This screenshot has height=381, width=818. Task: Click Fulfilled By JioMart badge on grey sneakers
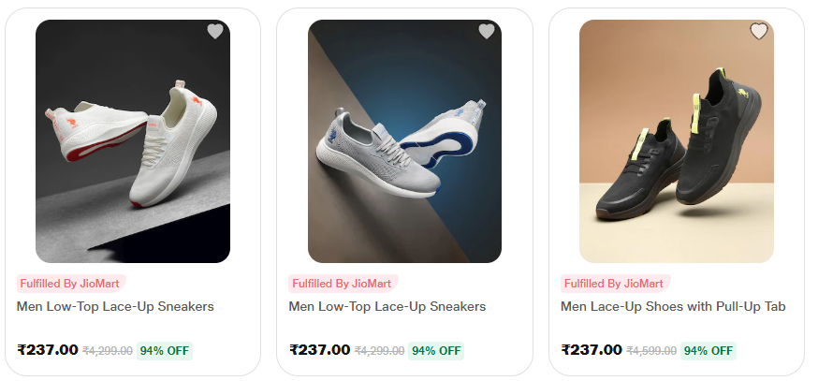(x=343, y=284)
